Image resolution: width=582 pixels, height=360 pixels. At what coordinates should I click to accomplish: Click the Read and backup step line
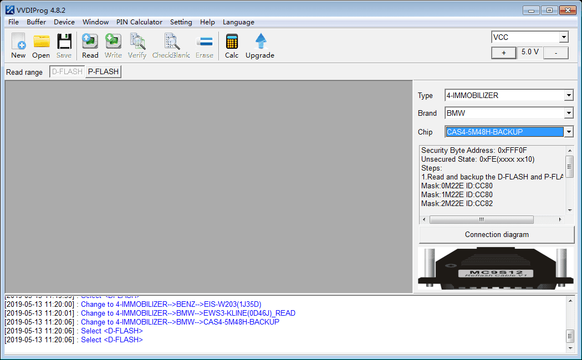pos(492,177)
